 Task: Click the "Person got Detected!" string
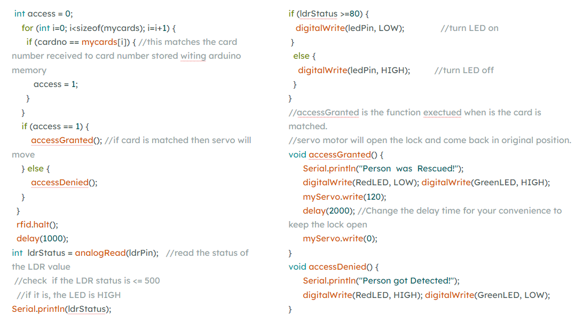tap(407, 281)
